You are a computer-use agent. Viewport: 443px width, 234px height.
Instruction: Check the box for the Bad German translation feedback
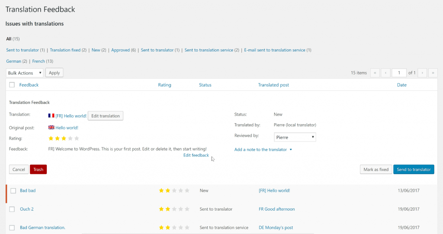[12, 228]
